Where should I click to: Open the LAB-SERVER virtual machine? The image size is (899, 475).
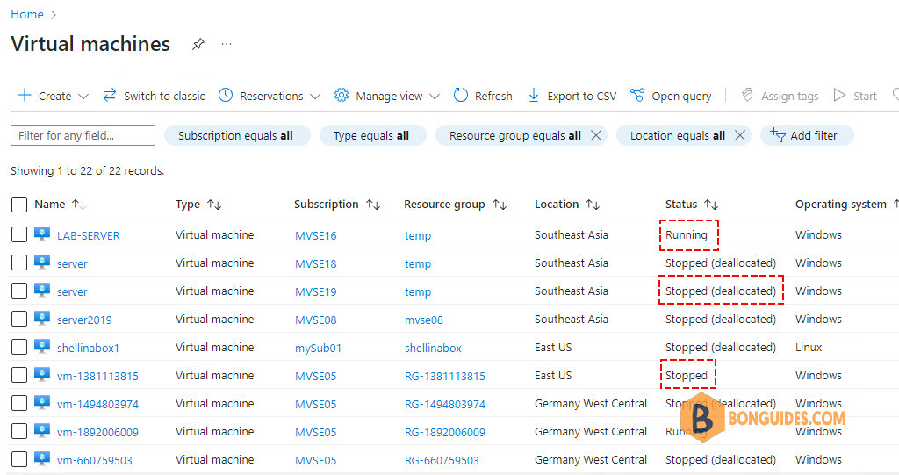point(89,236)
